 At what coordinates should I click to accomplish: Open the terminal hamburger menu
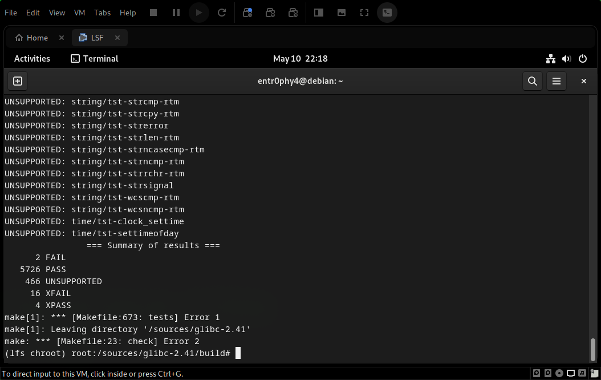click(x=557, y=81)
